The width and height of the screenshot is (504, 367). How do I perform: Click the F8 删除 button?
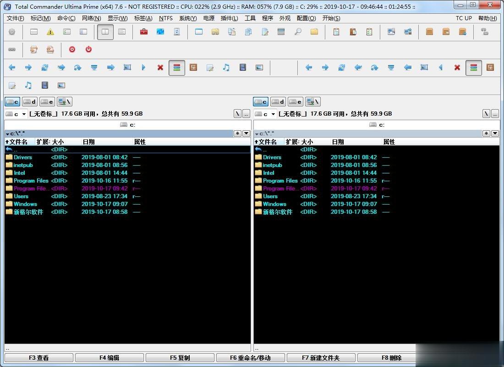pyautogui.click(x=391, y=358)
